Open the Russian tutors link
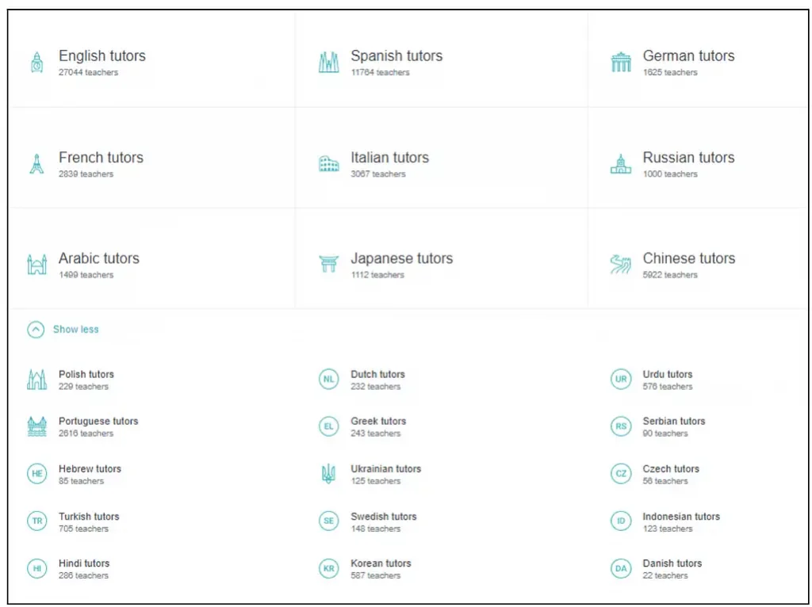 point(688,158)
